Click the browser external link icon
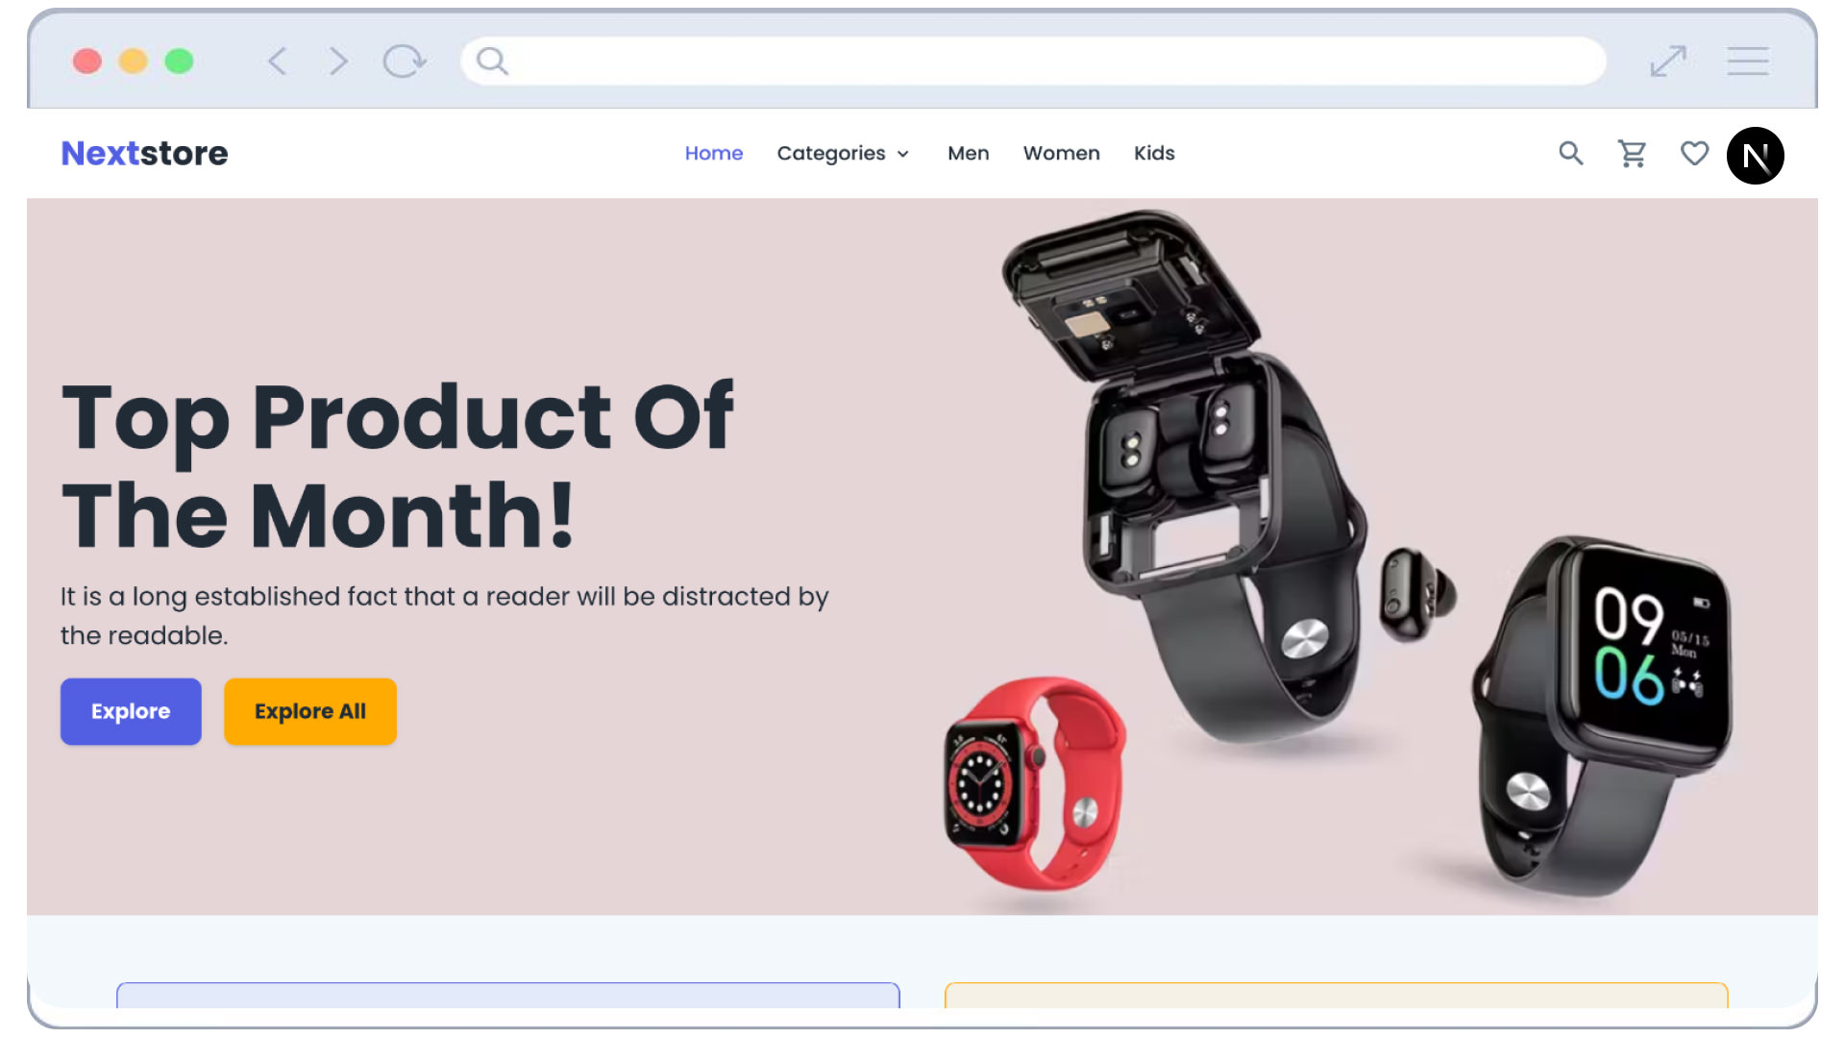Image resolution: width=1845 pixels, height=1038 pixels. pyautogui.click(x=1667, y=60)
